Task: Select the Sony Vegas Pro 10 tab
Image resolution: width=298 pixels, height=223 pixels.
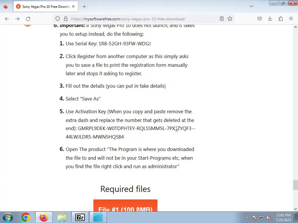Action: (x=46, y=7)
